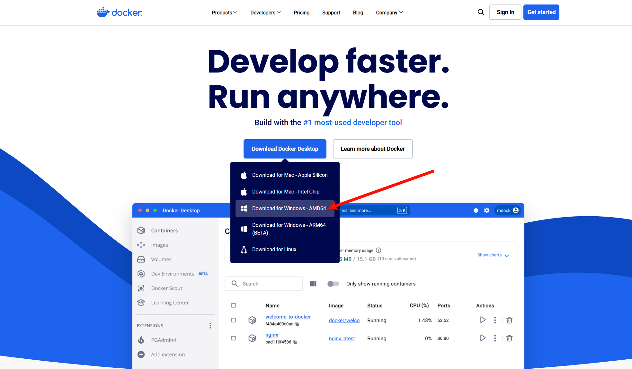Click the Apple icon for Apple Silicon download
Screen dimensions: 632x369
[244, 175]
